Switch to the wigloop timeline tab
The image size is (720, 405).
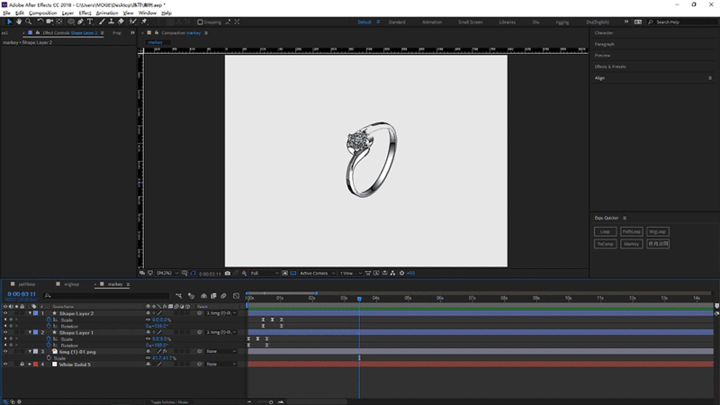[x=72, y=284]
